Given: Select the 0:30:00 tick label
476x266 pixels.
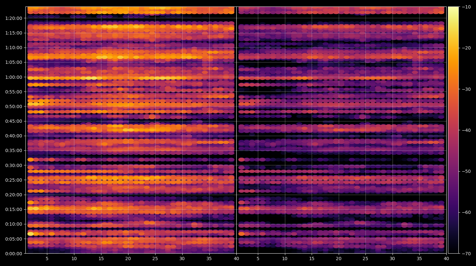Looking at the screenshot, I should 14,165.
